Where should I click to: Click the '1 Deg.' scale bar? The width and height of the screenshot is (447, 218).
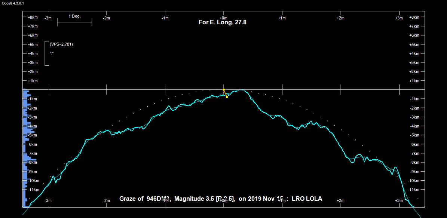[x=74, y=22]
